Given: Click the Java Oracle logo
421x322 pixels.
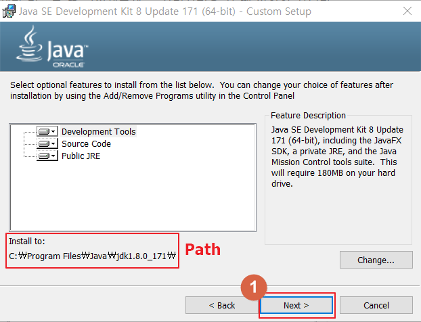Looking at the screenshot, I should (x=52, y=47).
